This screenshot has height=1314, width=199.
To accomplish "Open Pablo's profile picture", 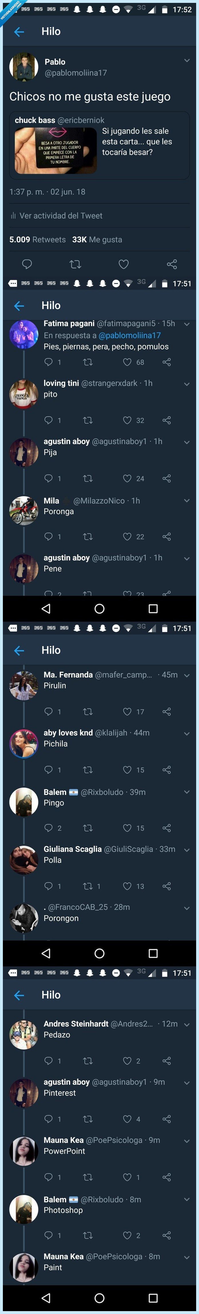I will [x=24, y=67].
